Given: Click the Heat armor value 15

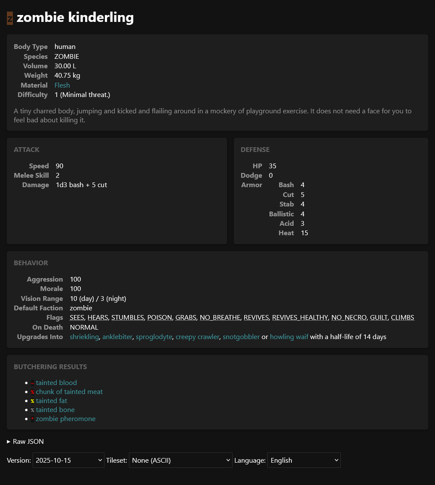Looking at the screenshot, I should 304,233.
